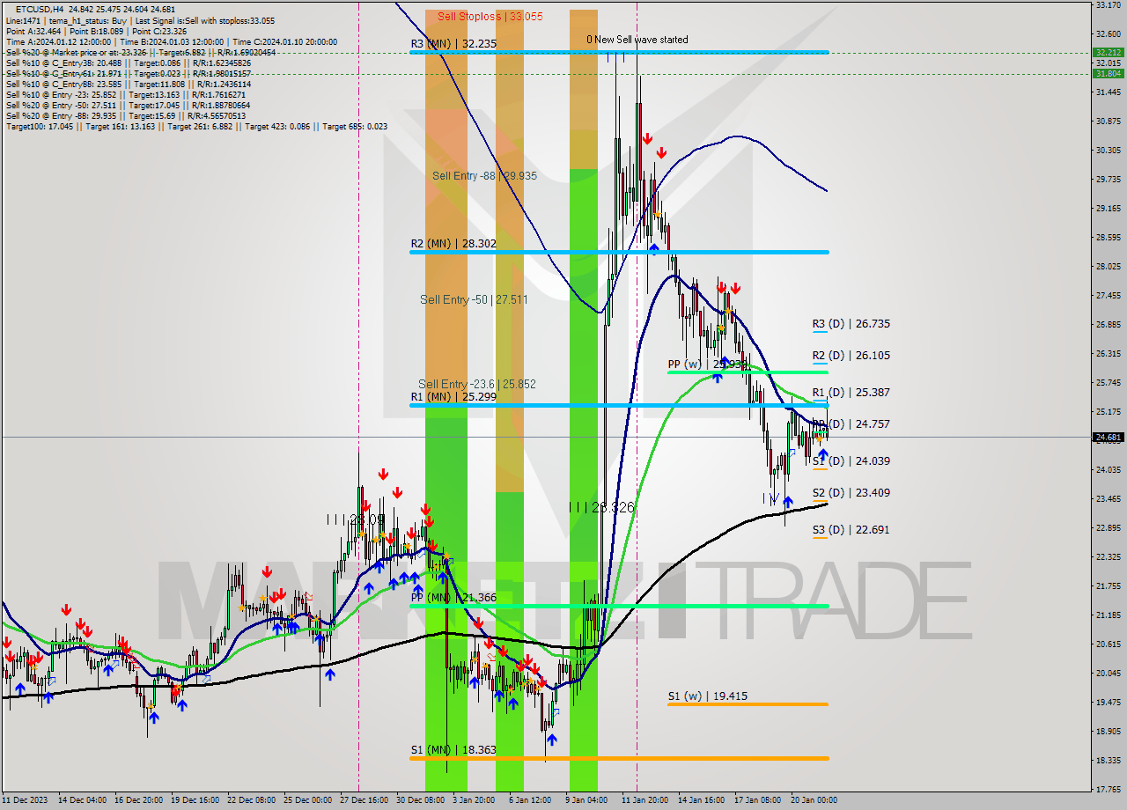Select the 'R2 (MN) | 28.302' pivot label
This screenshot has height=810, width=1127.
coord(453,243)
